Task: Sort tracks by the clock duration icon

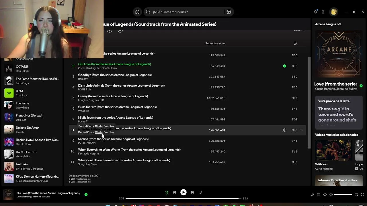Action: (x=295, y=43)
